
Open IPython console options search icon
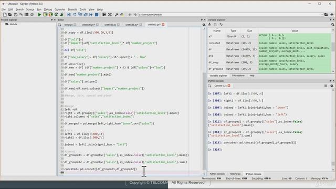332,86
